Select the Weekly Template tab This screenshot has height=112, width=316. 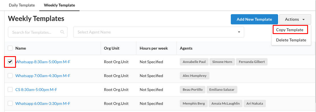pyautogui.click(x=60, y=5)
